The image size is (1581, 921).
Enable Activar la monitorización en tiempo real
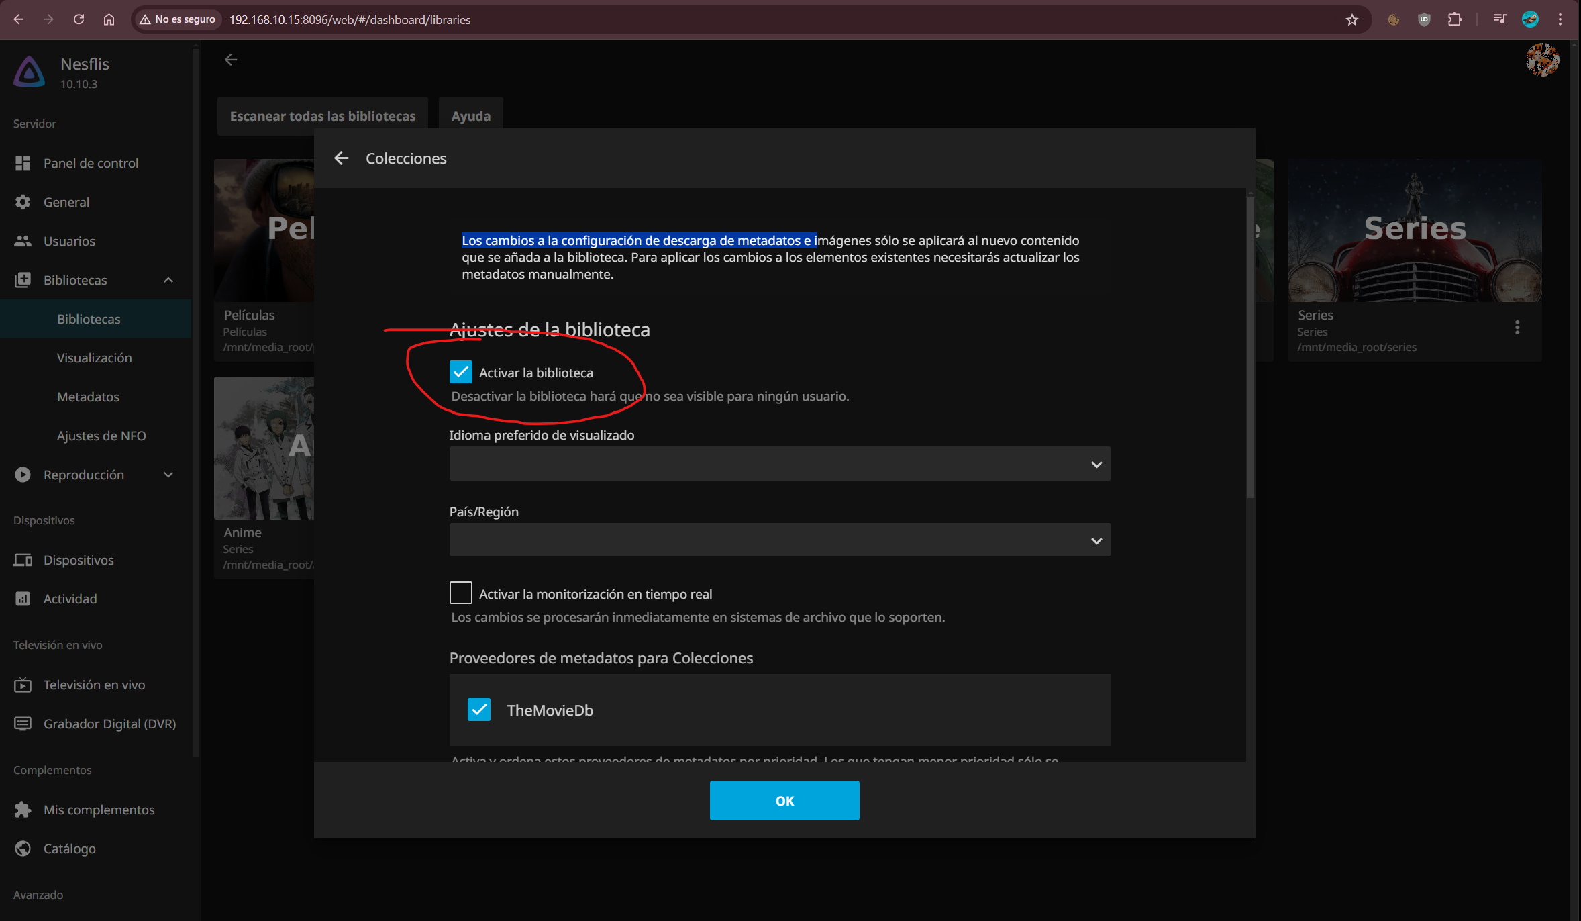pyautogui.click(x=461, y=593)
